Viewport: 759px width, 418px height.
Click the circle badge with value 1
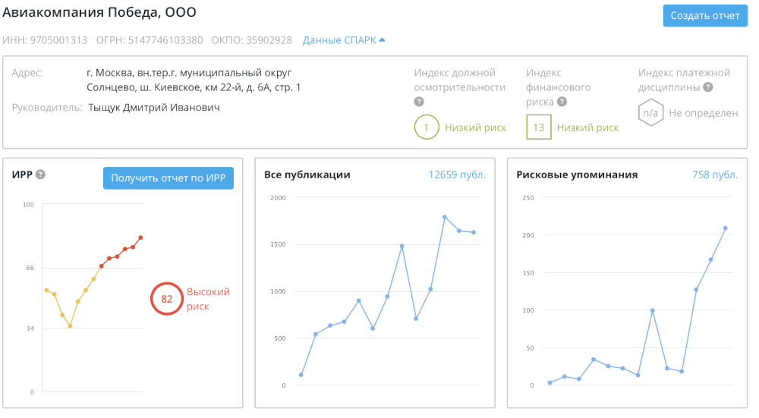pos(427,127)
